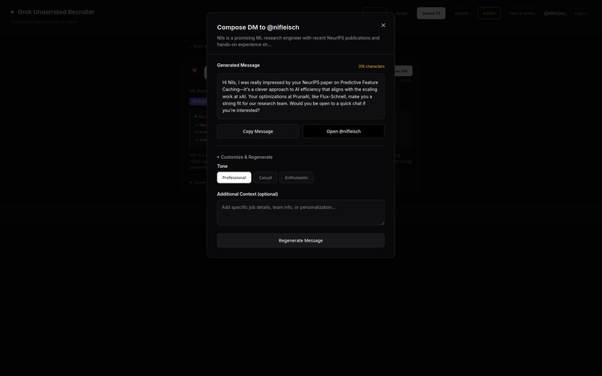Click the Copy Message button
The height and width of the screenshot is (376, 602).
pyautogui.click(x=258, y=131)
